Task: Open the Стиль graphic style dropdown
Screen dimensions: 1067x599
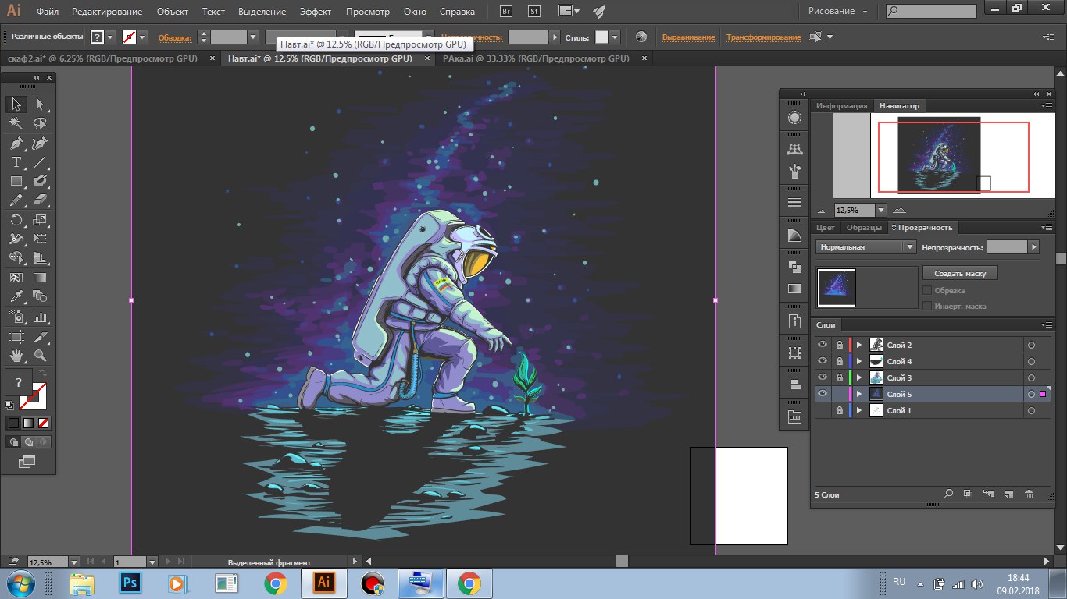Action: 615,37
